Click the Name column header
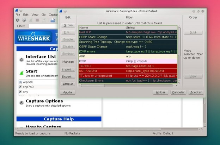Image resolution: width=220 pixels, height=145 pixels. [x=102, y=27]
